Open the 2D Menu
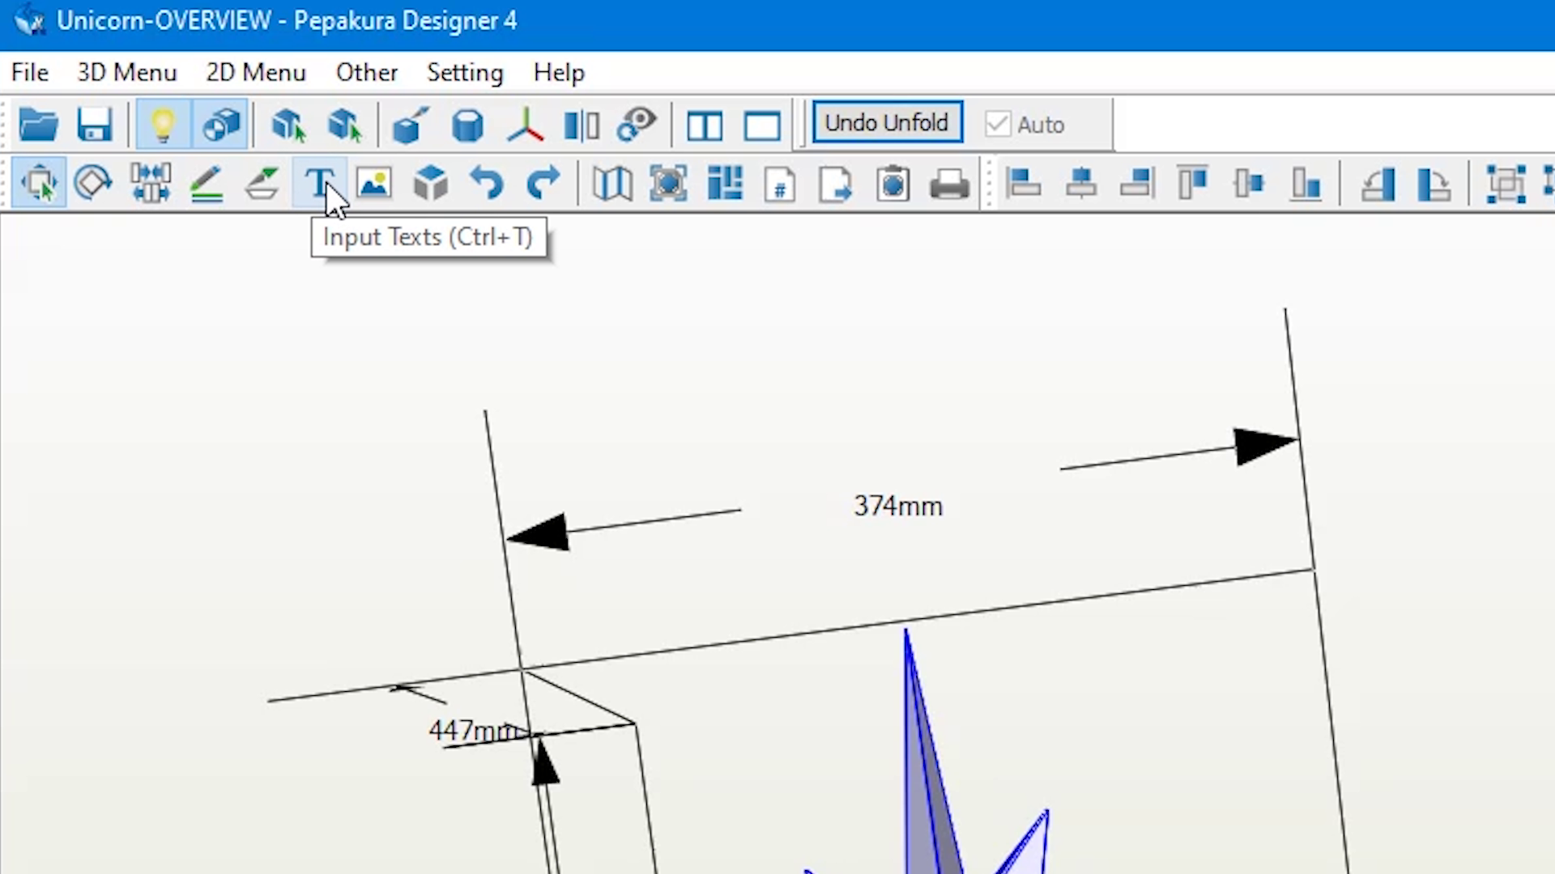Image resolution: width=1555 pixels, height=874 pixels. pyautogui.click(x=256, y=73)
